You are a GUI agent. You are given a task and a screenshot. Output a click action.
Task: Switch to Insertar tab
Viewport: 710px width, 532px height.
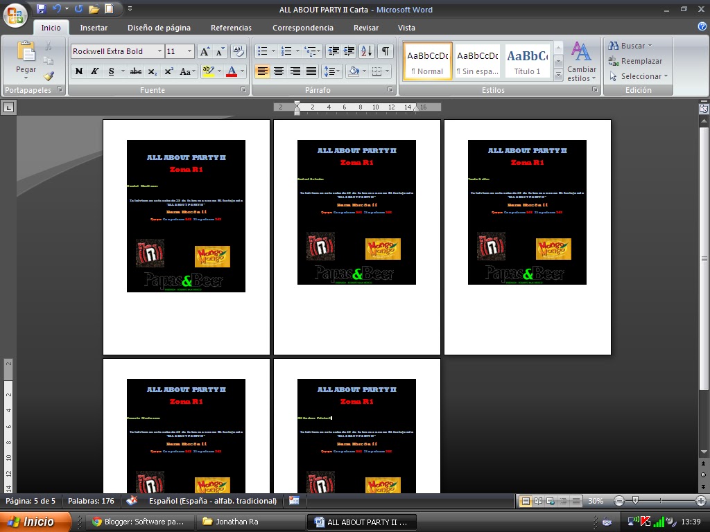click(x=94, y=28)
